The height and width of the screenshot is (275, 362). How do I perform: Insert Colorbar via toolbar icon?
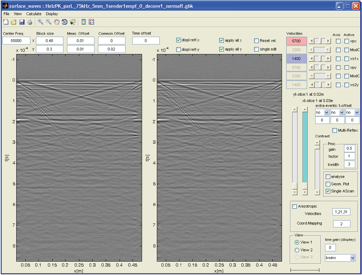(x=84, y=22)
